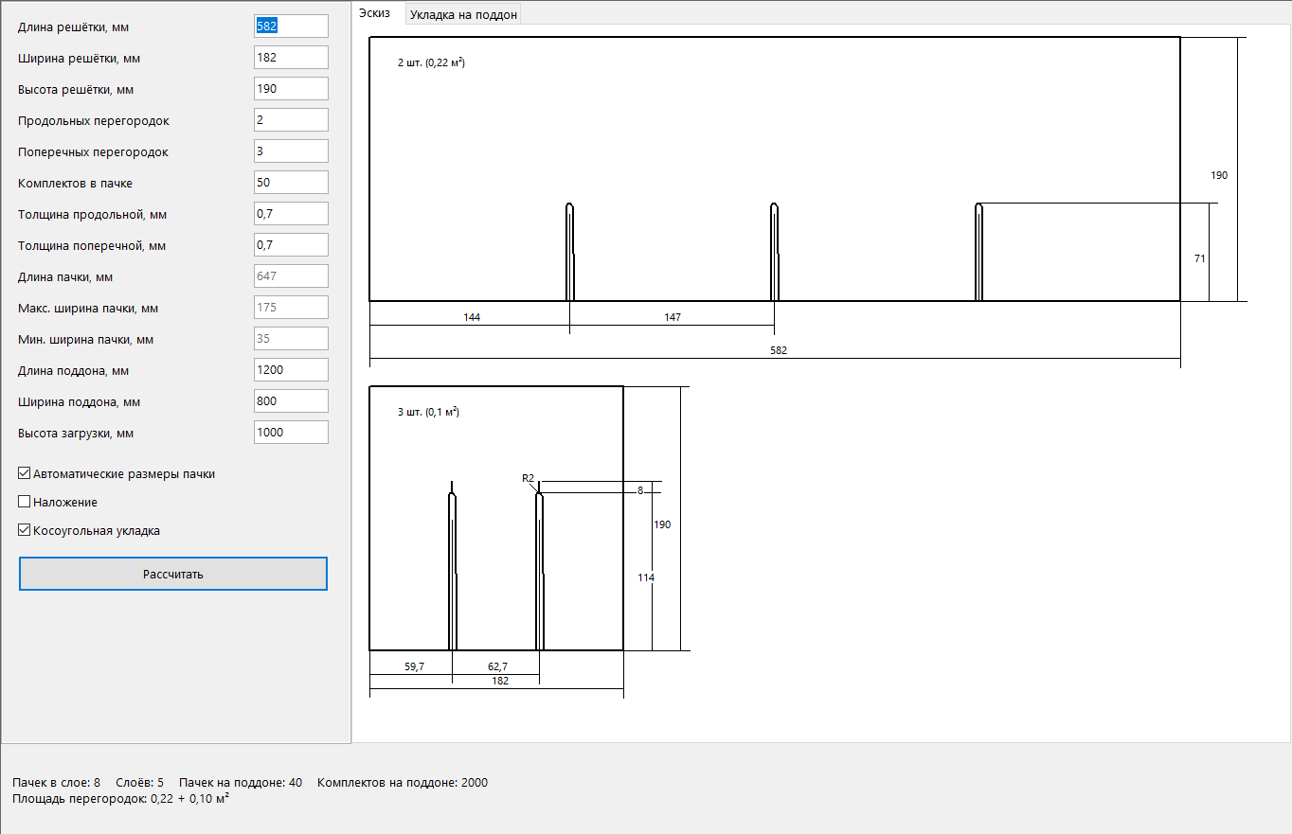Select the Высота решётки input field
This screenshot has width=1292, height=834.
(291, 89)
